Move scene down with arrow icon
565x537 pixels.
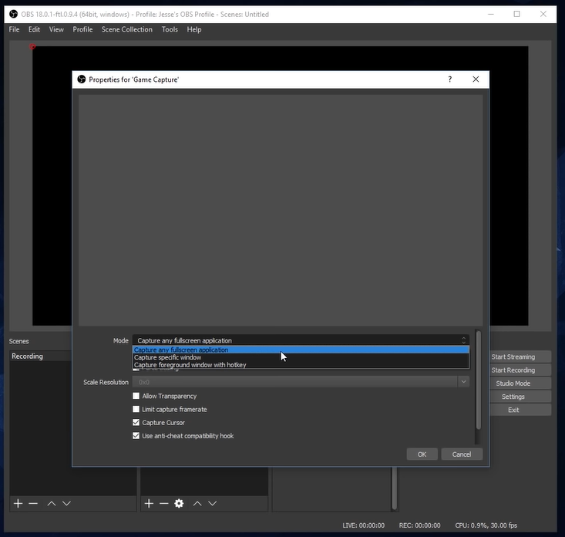(66, 503)
